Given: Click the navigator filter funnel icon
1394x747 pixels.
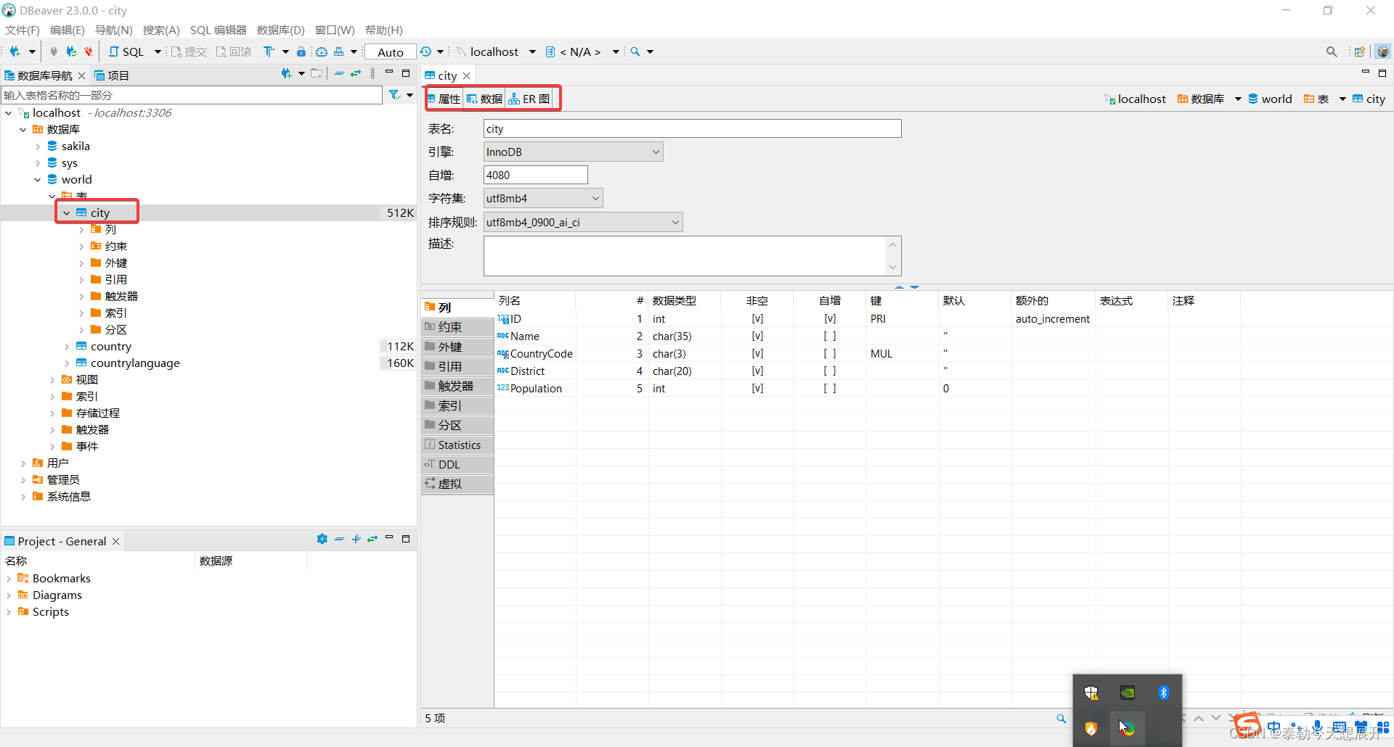Looking at the screenshot, I should (x=394, y=95).
